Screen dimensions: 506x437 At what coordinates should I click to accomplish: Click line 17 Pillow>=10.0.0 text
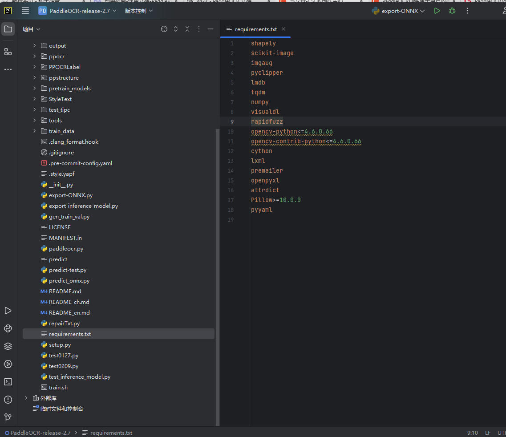[276, 200]
